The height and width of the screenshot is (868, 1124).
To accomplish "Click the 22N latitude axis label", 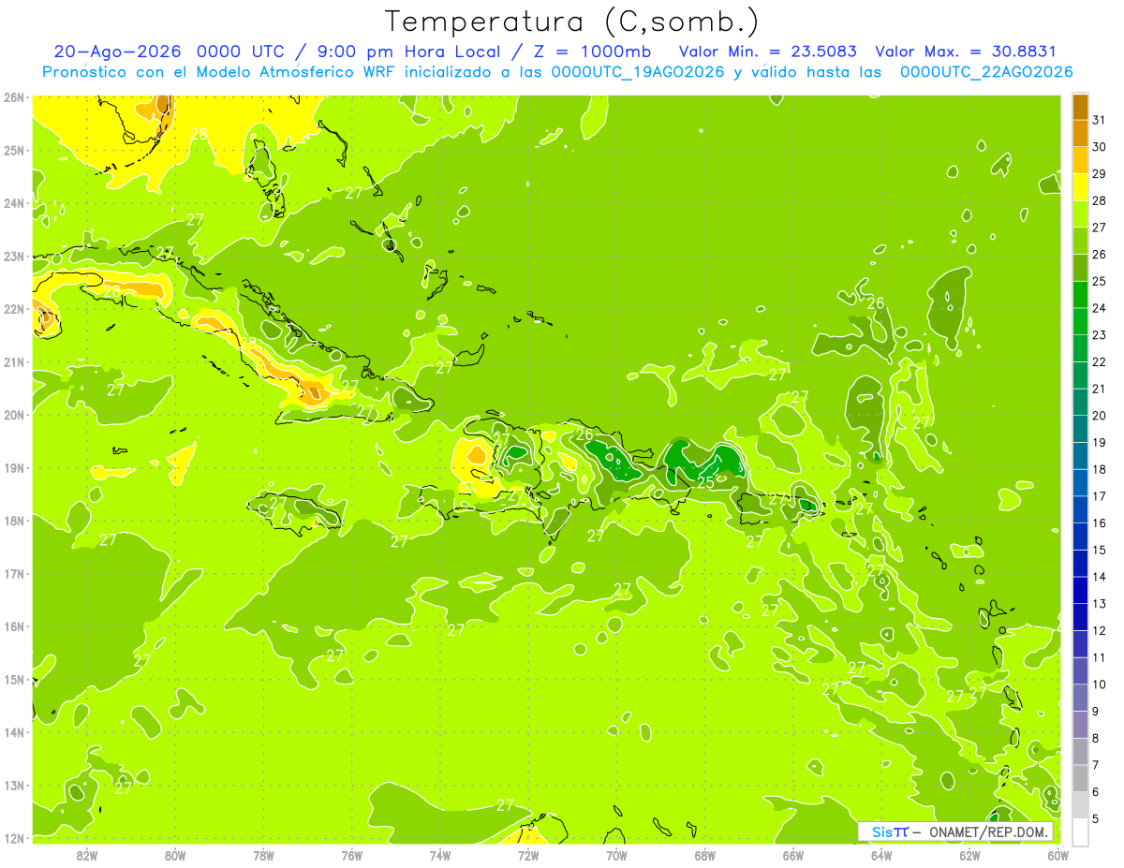I will click(x=14, y=309).
